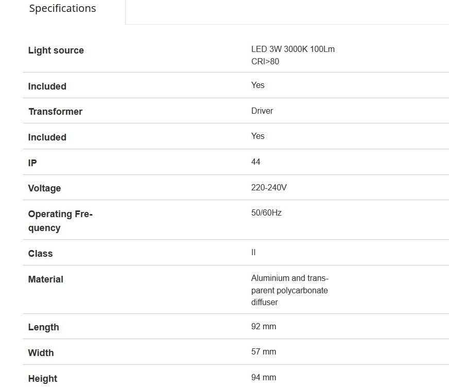Select the Class II value
This screenshot has height=390, width=449.
tap(253, 253)
